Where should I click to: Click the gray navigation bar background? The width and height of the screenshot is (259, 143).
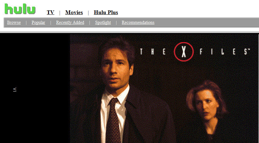(207, 23)
